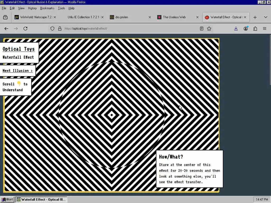Close The Useless Web tab
271x203 pixels.
[197, 17]
